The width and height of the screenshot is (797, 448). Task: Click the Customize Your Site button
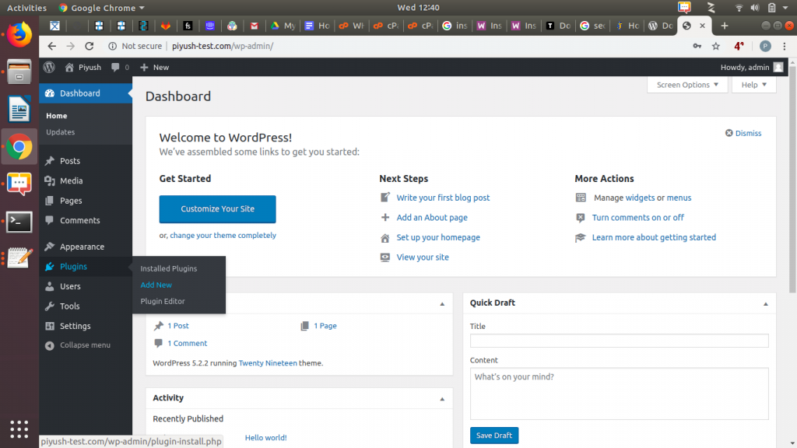click(218, 209)
